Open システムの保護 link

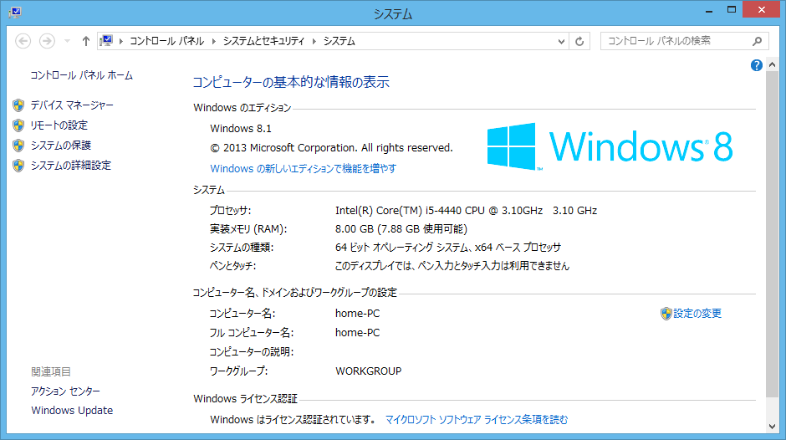[61, 146]
